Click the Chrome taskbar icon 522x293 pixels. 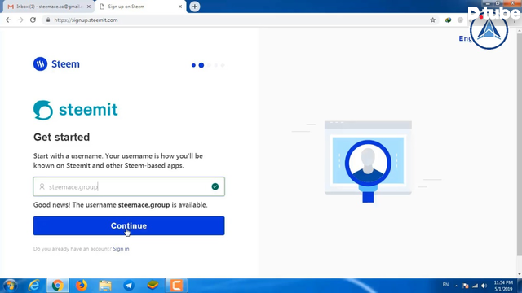58,286
